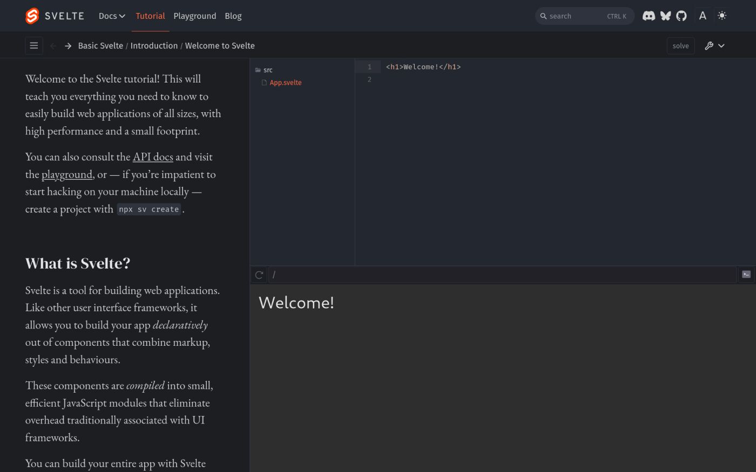Reload the preview pane
The height and width of the screenshot is (472, 756).
pos(259,275)
